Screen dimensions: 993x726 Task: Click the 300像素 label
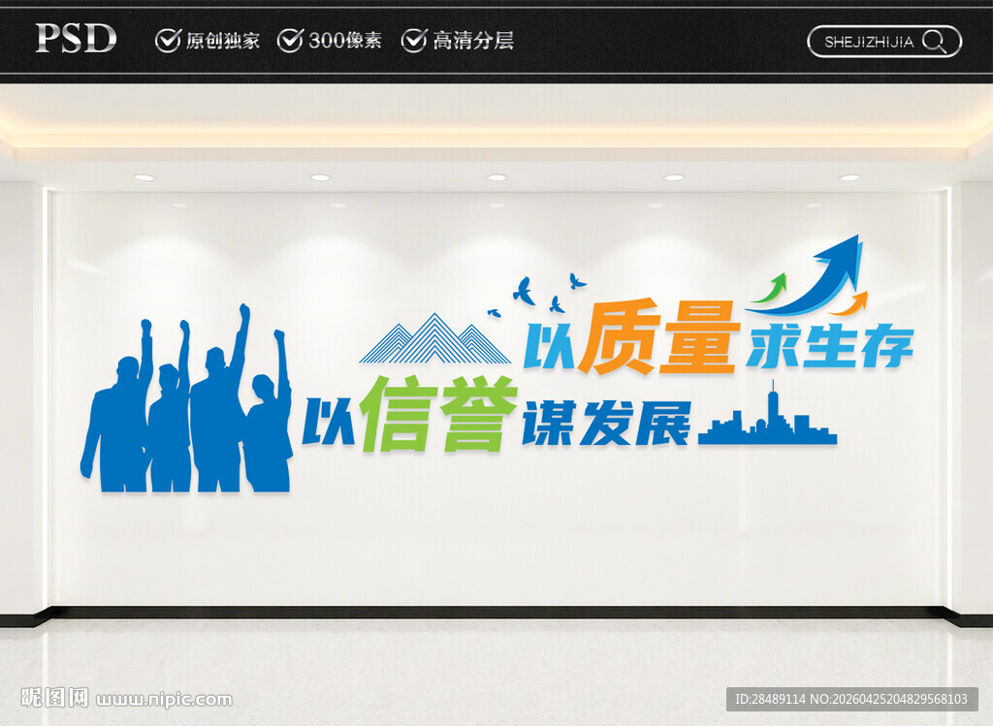point(345,41)
